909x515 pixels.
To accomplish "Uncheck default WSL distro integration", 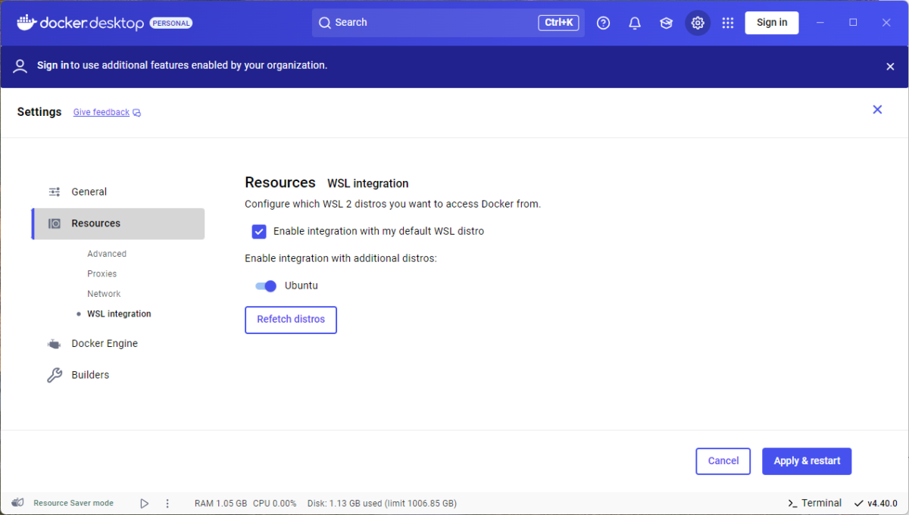I will tap(259, 231).
